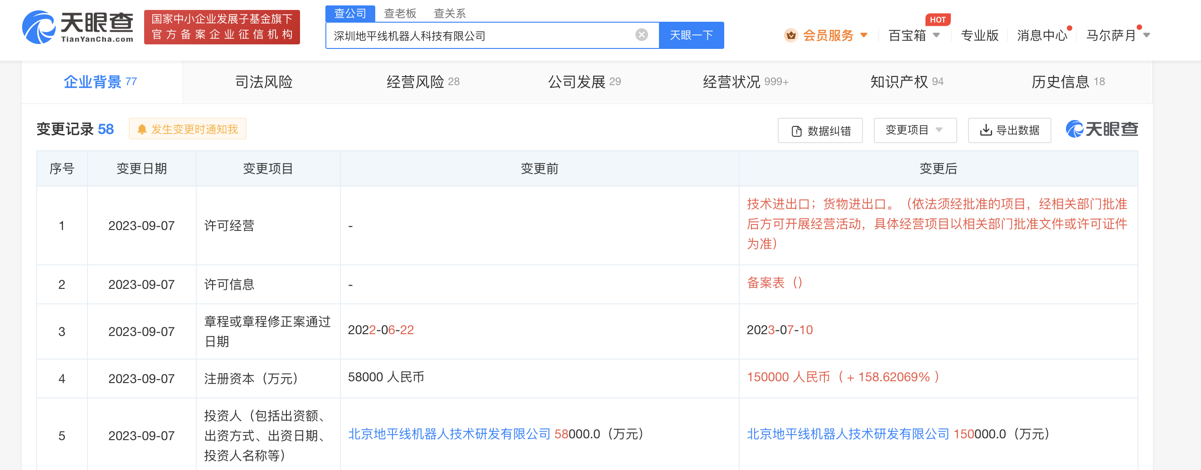Select the 经营风险 tab

pos(422,82)
